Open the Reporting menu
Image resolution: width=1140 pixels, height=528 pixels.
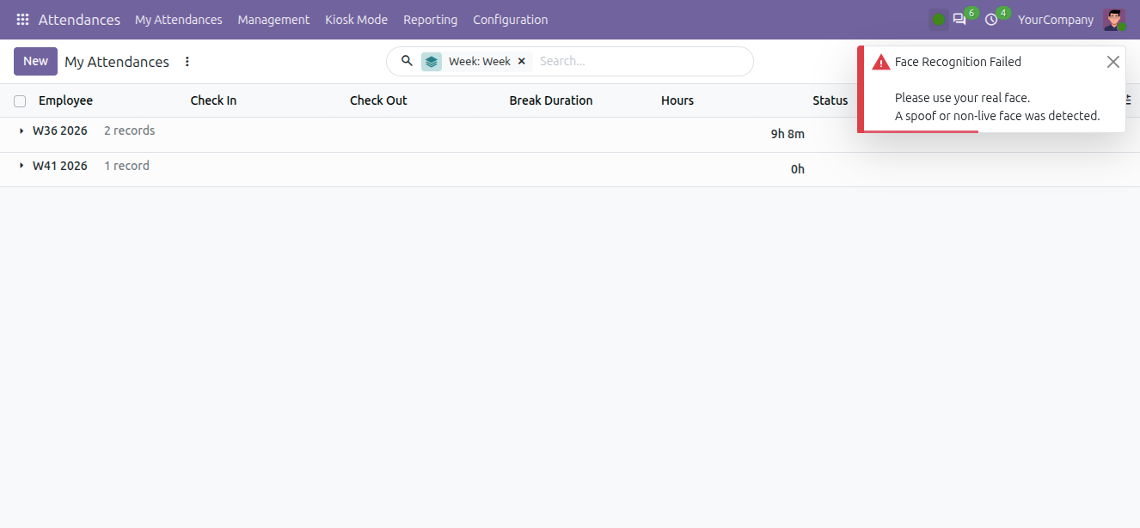(x=430, y=19)
